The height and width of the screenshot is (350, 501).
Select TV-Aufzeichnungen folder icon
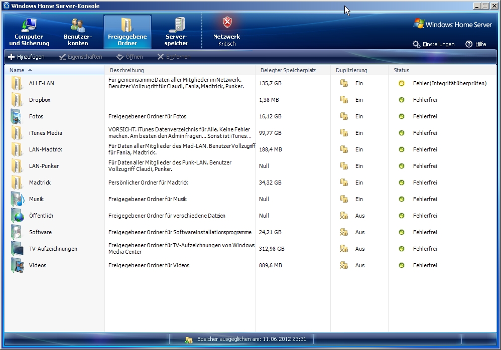17,249
